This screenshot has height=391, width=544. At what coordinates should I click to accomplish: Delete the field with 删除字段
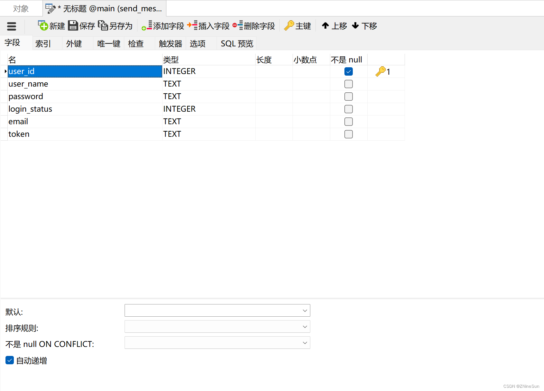pos(254,26)
